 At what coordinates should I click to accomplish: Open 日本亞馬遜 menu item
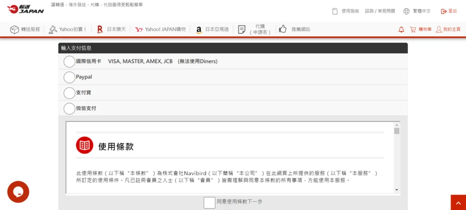point(217,30)
